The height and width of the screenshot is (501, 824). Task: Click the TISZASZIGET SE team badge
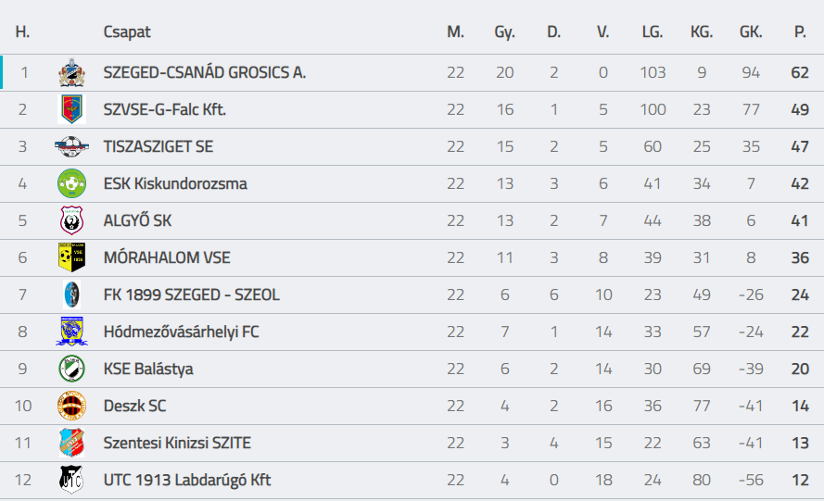[71, 146]
